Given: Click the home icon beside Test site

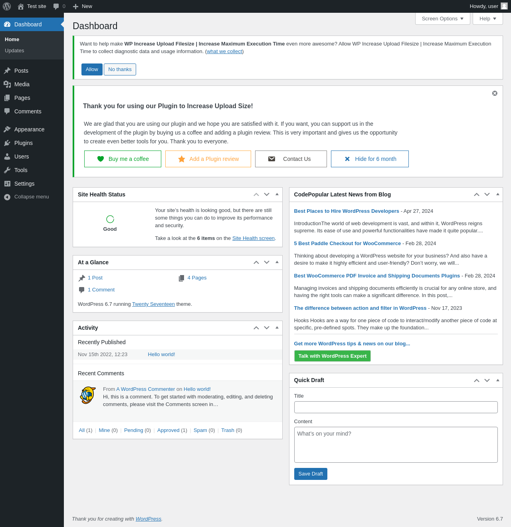Looking at the screenshot, I should pos(21,6).
